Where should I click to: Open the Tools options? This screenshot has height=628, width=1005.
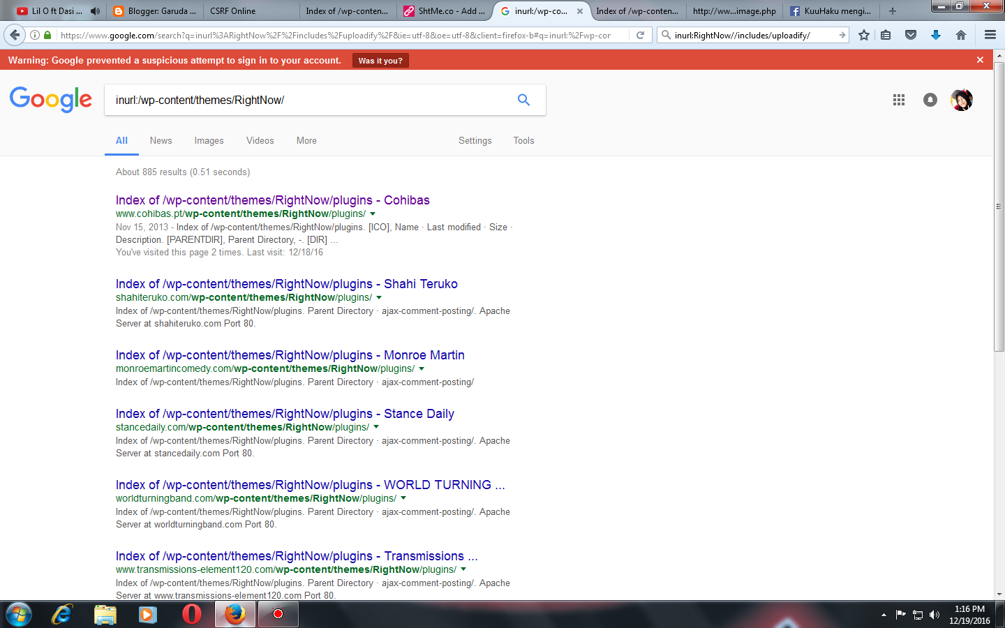click(523, 140)
